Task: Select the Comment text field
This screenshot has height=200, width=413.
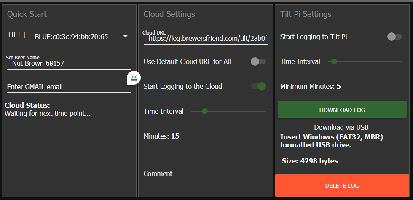Action: pos(205,173)
